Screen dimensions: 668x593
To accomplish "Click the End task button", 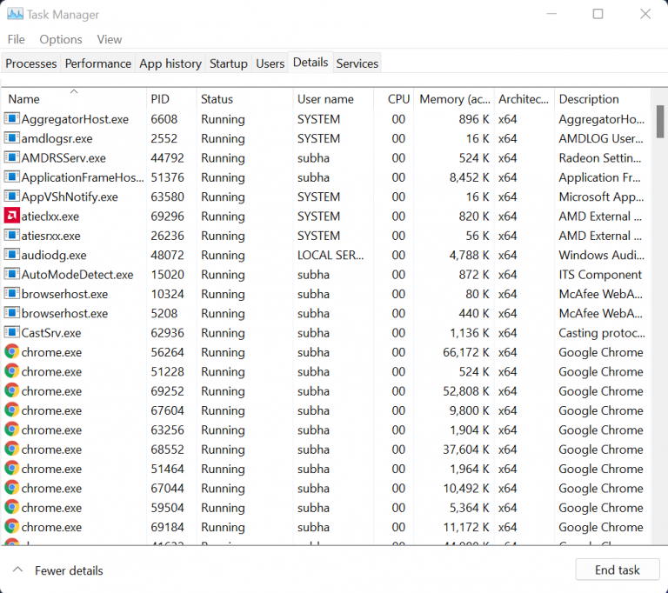I will click(x=617, y=570).
